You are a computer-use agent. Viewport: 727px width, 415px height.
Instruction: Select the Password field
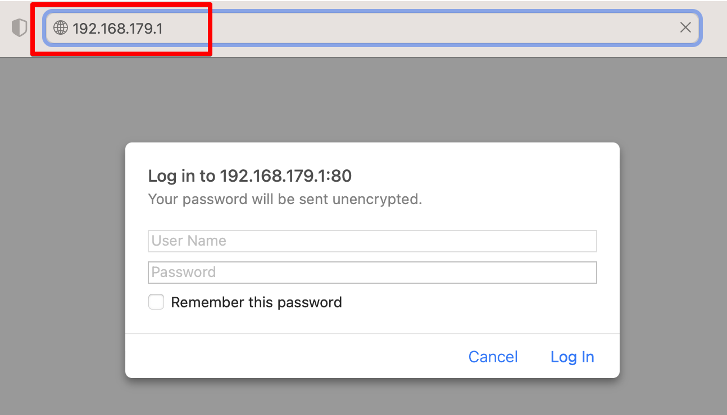[x=372, y=272]
